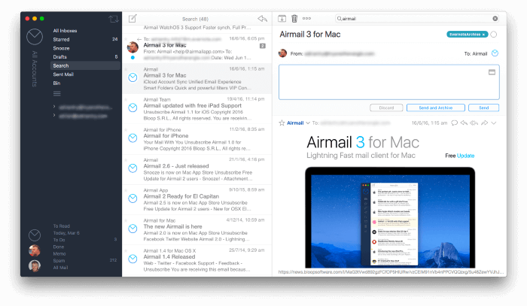The width and height of the screenshot is (527, 306).
Task: Open email 'Airmail updated with free iPad Support'
Action: point(197,109)
